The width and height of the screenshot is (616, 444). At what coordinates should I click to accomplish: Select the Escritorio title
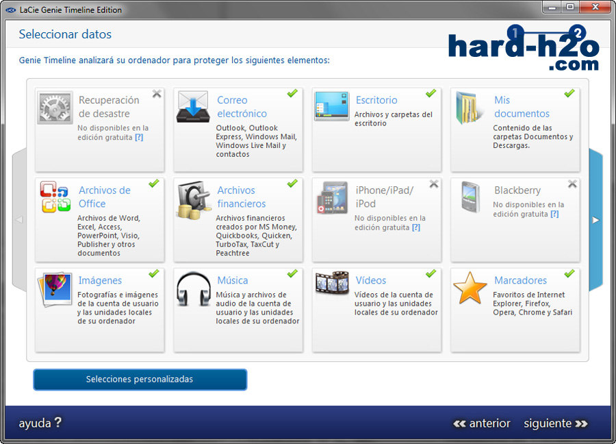[x=376, y=100]
